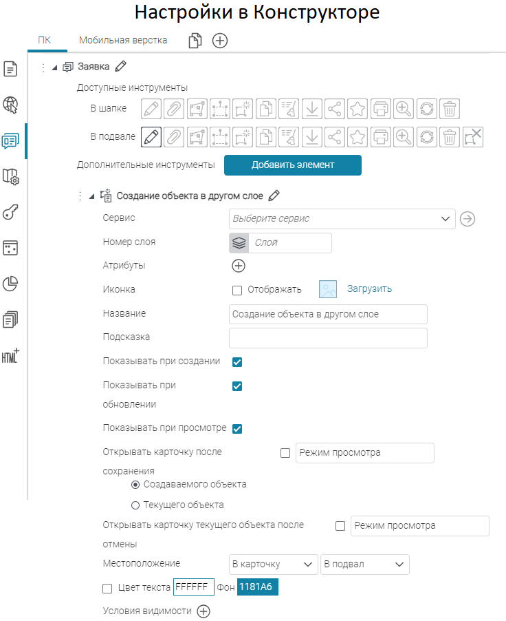Select the Текущего объекта radio option

(135, 505)
